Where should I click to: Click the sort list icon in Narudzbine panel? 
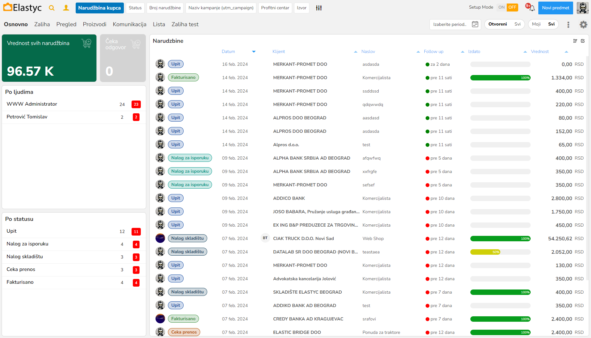(x=575, y=41)
